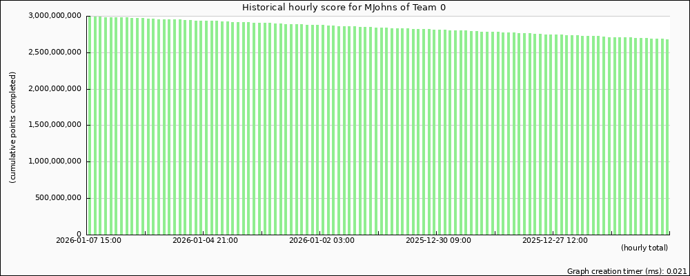Select the rightmost green bar in chart
Viewport: 690px width, 276px height.
tap(667, 138)
